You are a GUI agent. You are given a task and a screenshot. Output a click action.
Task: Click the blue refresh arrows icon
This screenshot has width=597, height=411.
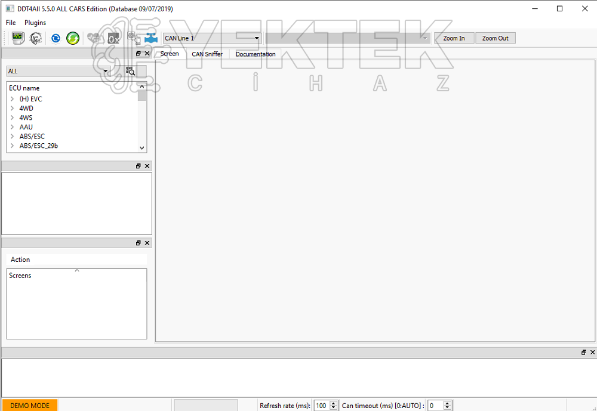[x=56, y=38]
